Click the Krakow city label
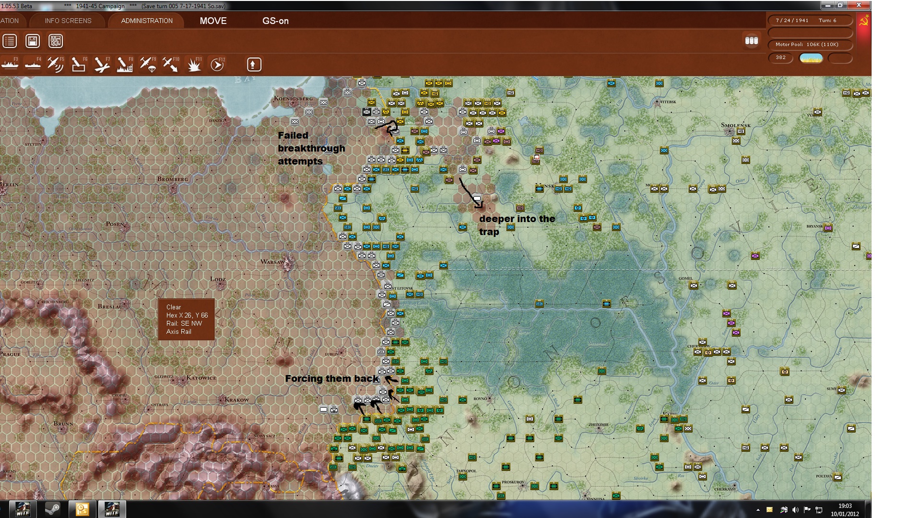 [x=236, y=400]
